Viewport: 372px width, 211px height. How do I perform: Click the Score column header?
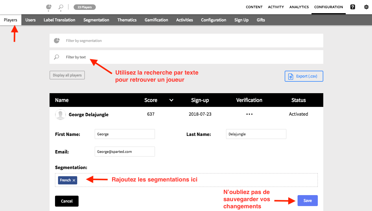click(x=151, y=100)
